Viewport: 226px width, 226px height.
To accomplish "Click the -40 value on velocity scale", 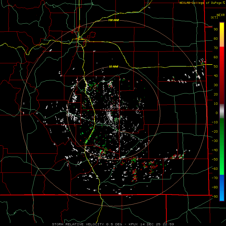I will (x=215, y=150).
